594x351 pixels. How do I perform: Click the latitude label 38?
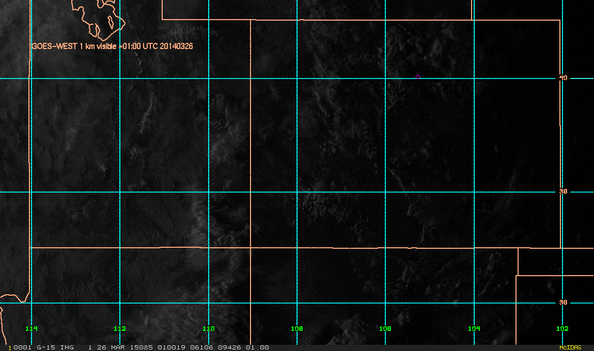564,192
